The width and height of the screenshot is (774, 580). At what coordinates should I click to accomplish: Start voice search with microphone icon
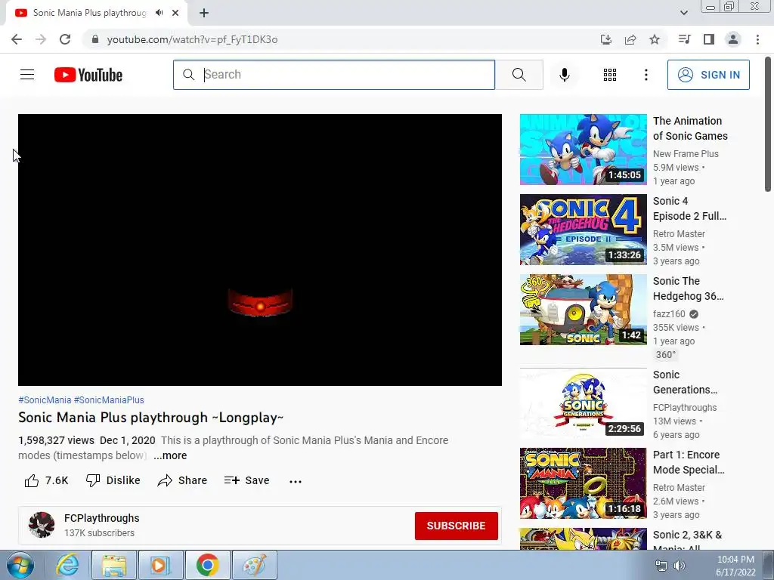pyautogui.click(x=564, y=75)
